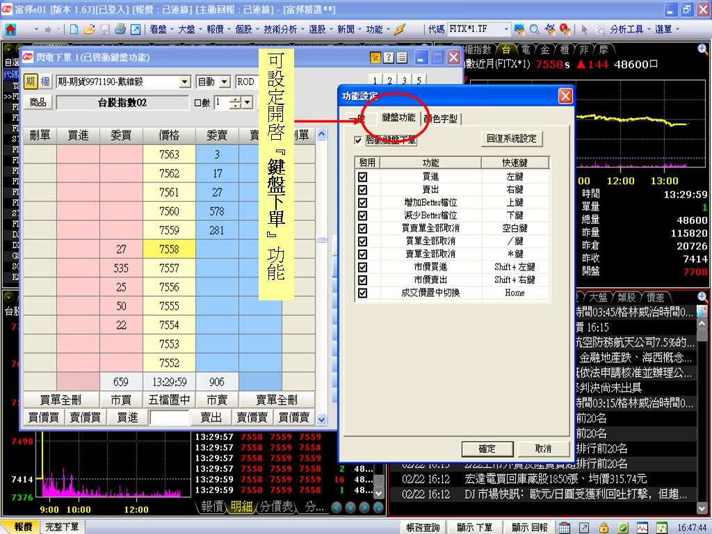Click the magnifier search icon beside code box
The image size is (712, 534).
click(x=535, y=29)
